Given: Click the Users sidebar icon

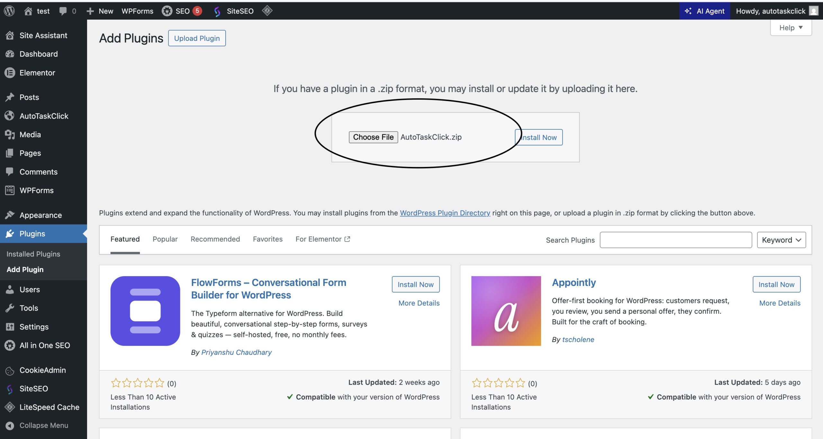Looking at the screenshot, I should click(10, 289).
